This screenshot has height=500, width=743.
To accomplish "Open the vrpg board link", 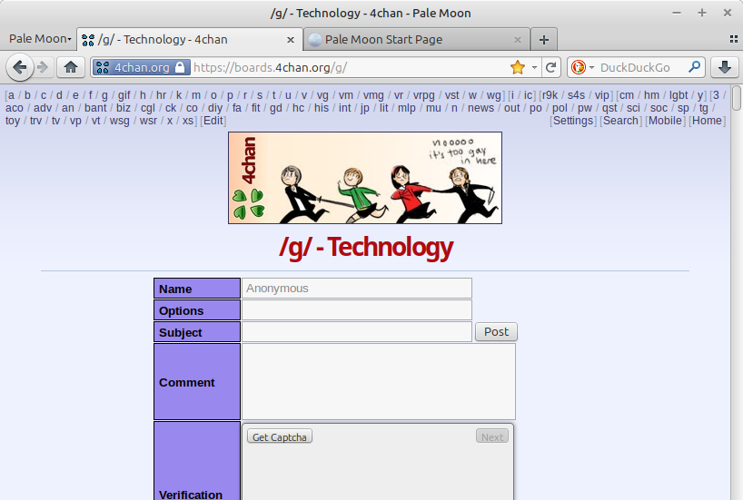I will coord(423,95).
